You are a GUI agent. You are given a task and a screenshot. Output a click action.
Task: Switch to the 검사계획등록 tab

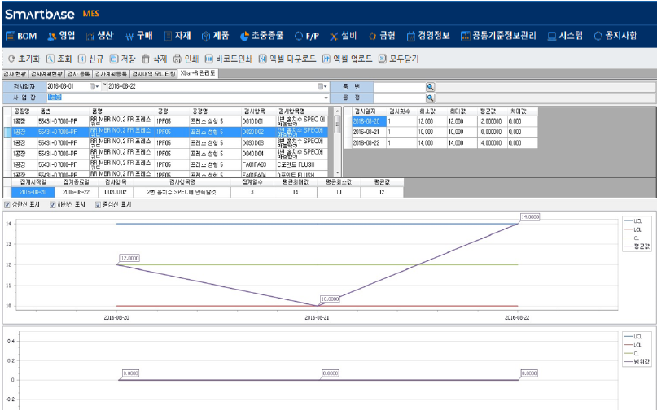(111, 74)
